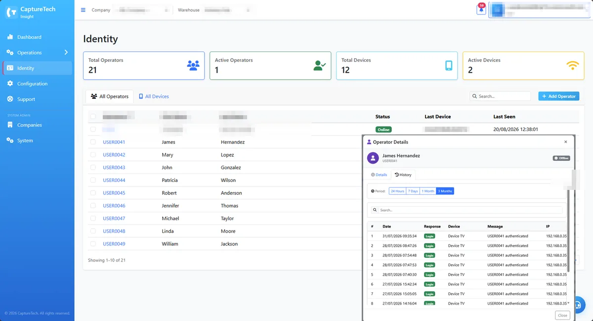This screenshot has width=593, height=321.
Task: Click the Login badge in history row 2
Action: tap(429, 246)
